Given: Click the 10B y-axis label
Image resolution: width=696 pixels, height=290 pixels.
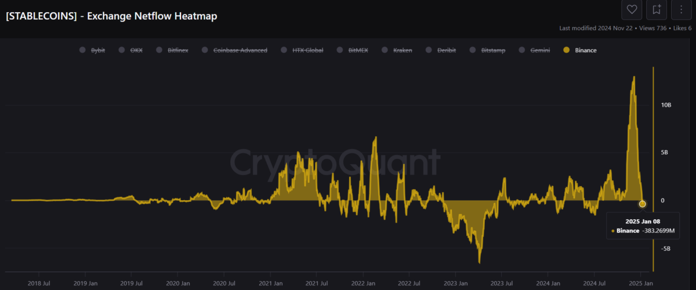Looking at the screenshot, I should [666, 105].
